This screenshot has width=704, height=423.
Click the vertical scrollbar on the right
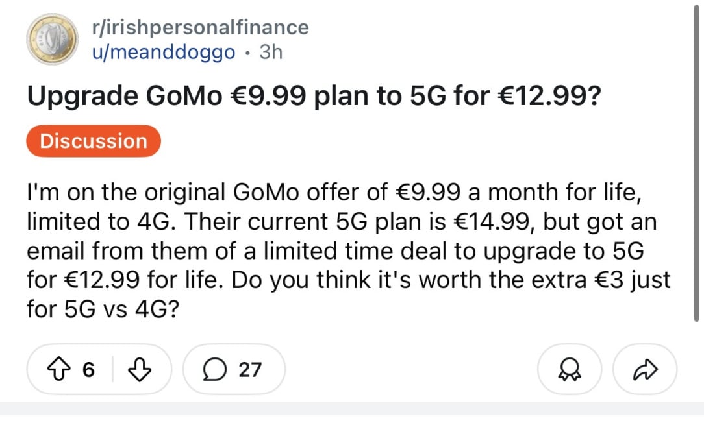point(697,162)
